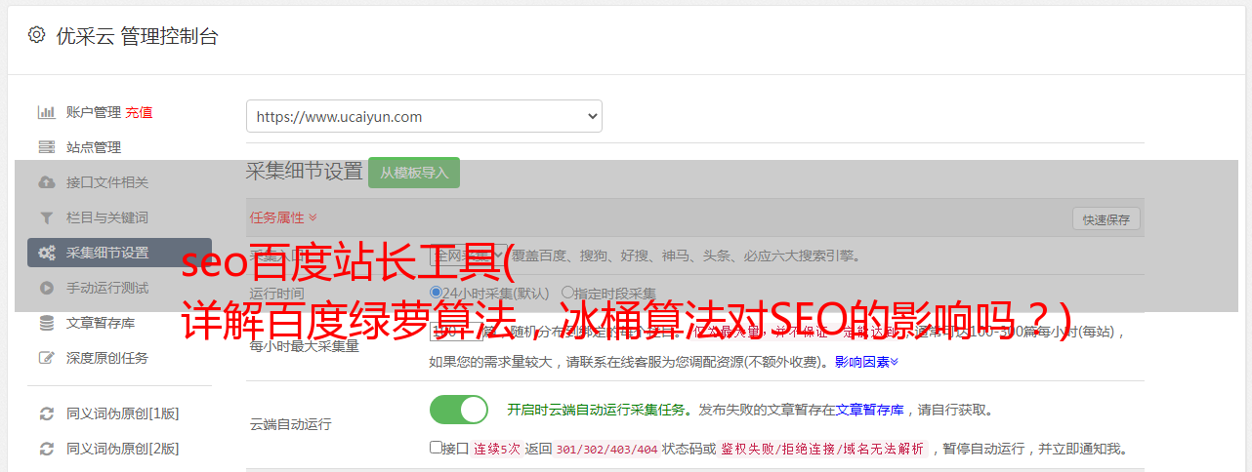Click the 鉴权失败/拒绝连接/域名无法解析 text
Screen dimensions: 1252x472
tap(822, 450)
